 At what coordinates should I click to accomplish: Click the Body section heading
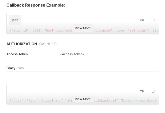(x=11, y=68)
